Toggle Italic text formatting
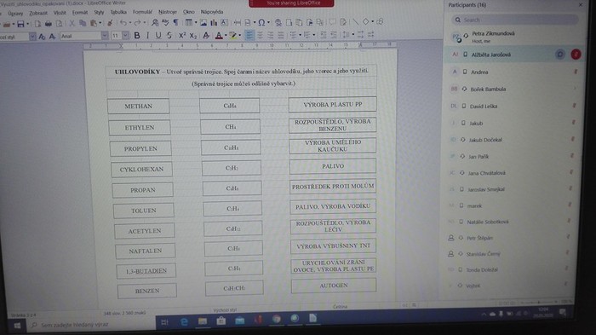 [147, 36]
